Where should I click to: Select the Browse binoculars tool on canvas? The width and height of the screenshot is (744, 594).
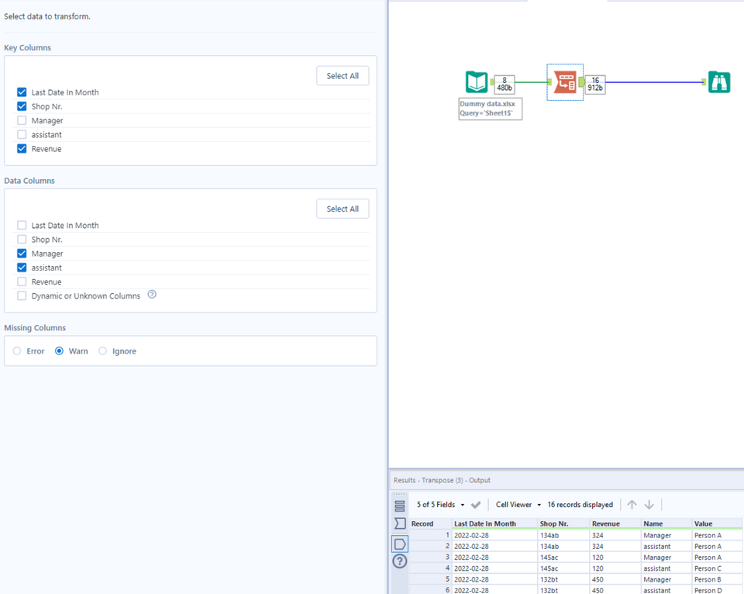pyautogui.click(x=719, y=82)
